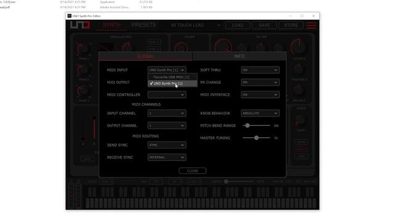
Task: Open the PR CHANGE dropdown
Action: (260, 82)
